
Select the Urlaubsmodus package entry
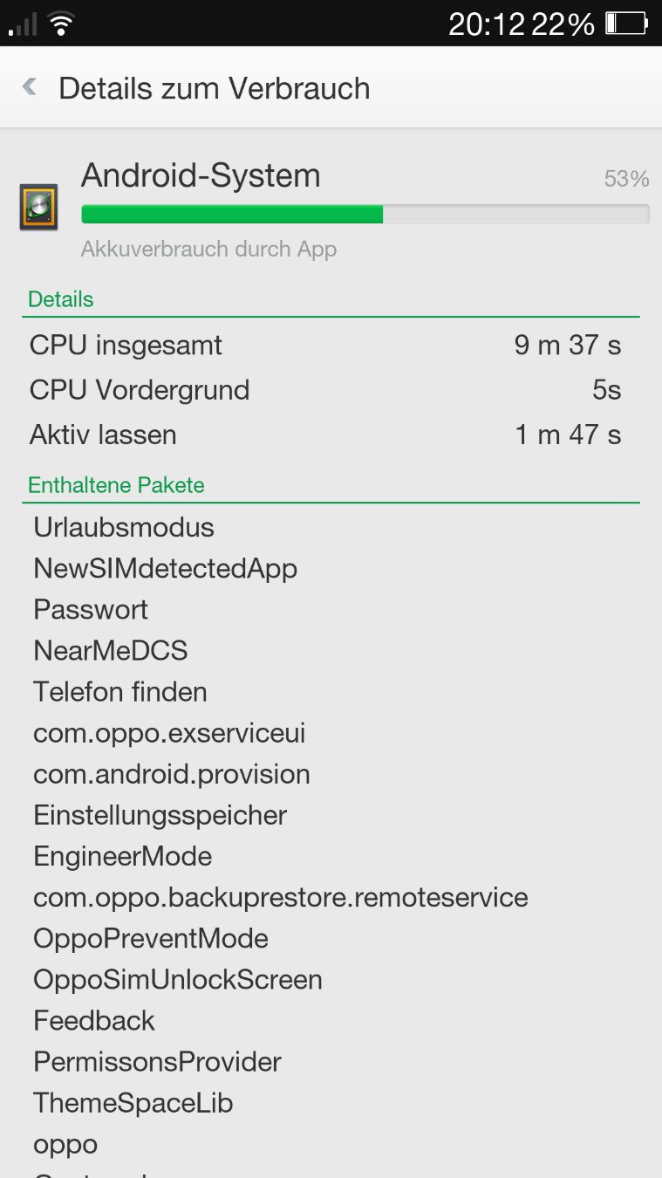(124, 527)
